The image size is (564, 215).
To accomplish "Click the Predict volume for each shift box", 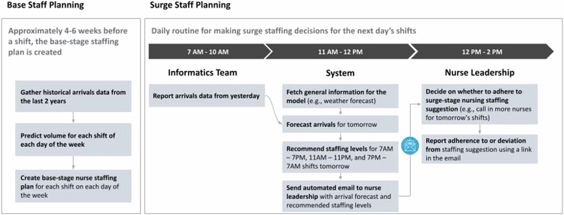I will (x=73, y=140).
